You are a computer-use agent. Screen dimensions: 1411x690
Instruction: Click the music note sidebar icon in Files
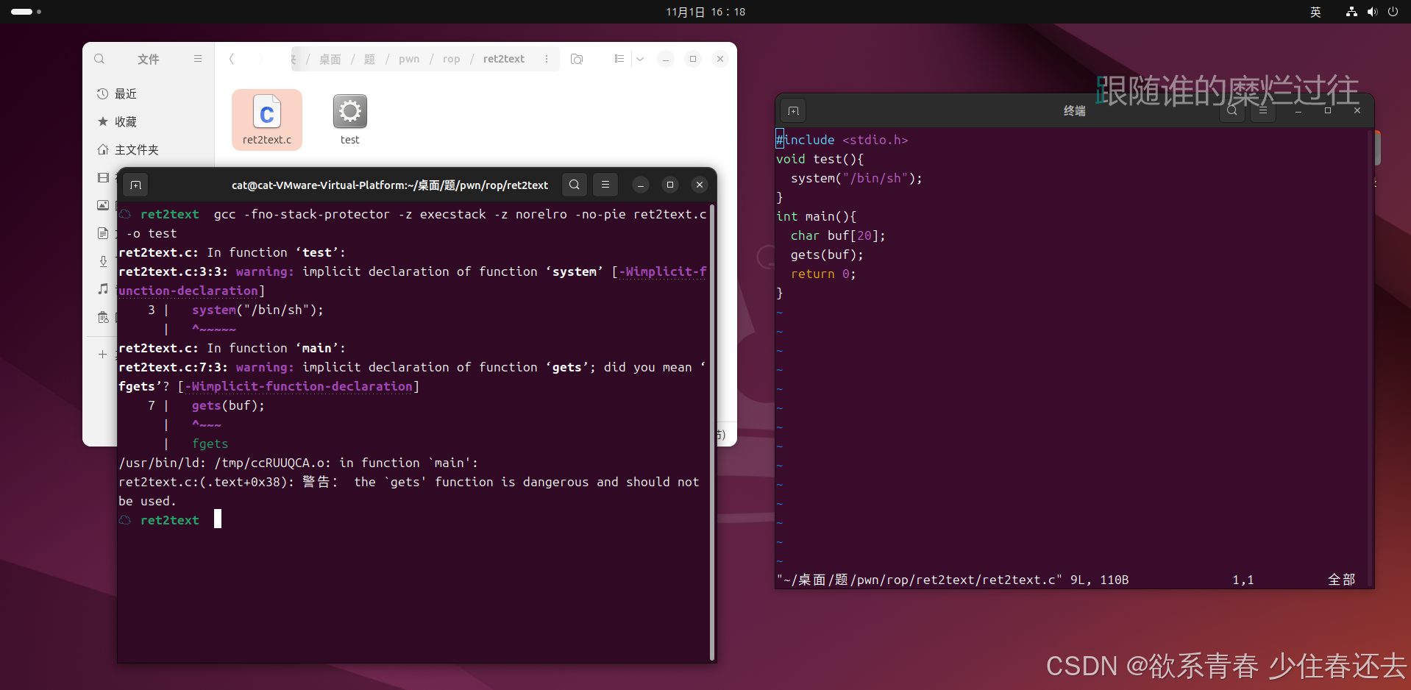click(103, 289)
